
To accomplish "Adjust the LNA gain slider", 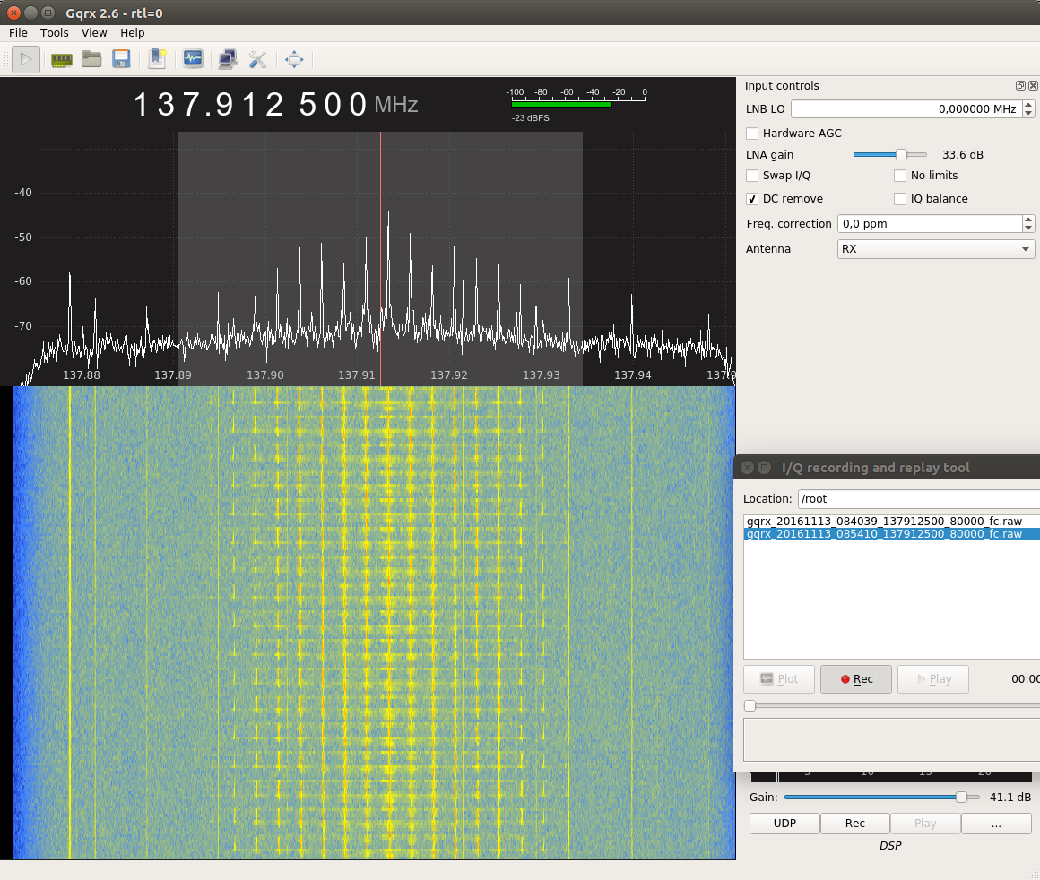I will pos(890,154).
